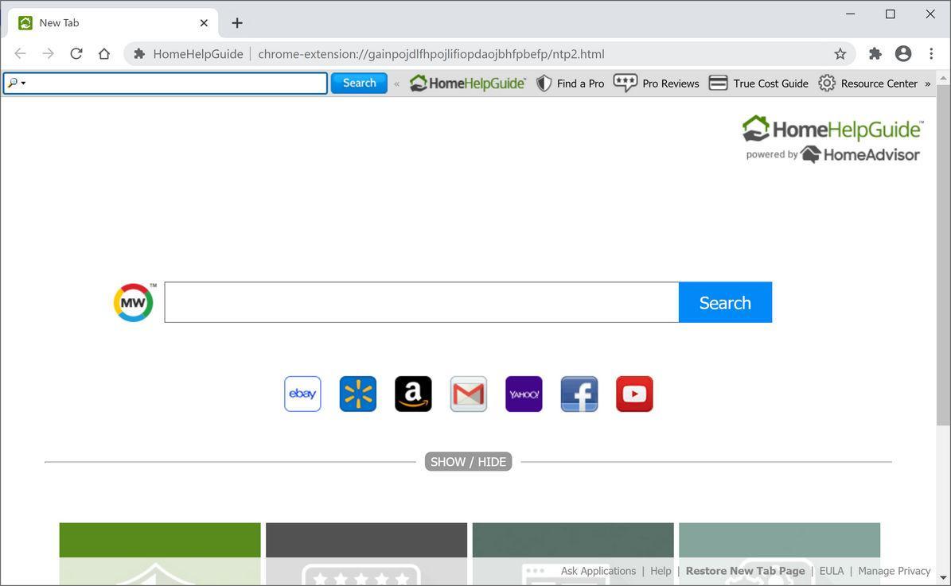951x586 pixels.
Task: Open the Walmart shortcut icon
Action: point(358,394)
